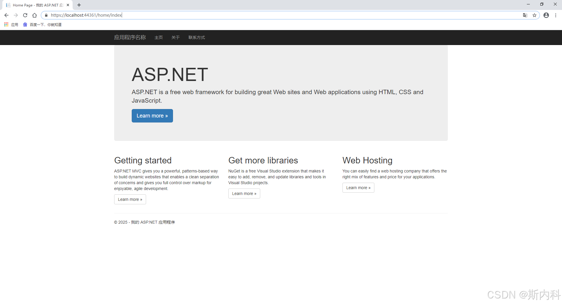Click the 应用程序名称 brand link
The height and width of the screenshot is (304, 562).
tap(130, 37)
